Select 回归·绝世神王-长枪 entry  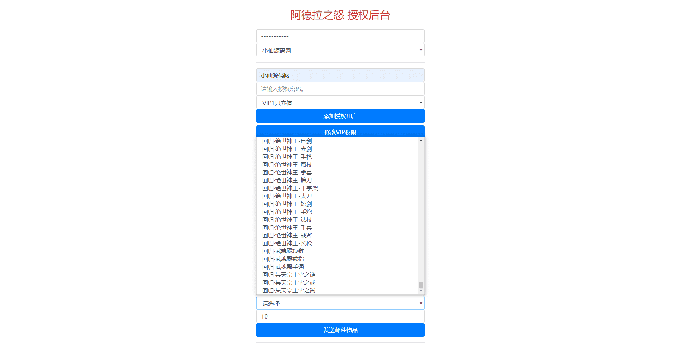(x=337, y=243)
